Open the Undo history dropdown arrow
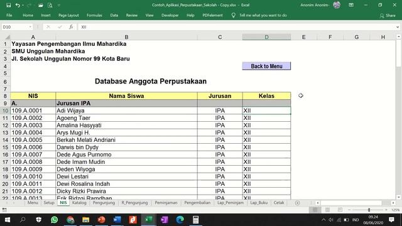Viewport: 402px width, 226px height. click(23, 5)
